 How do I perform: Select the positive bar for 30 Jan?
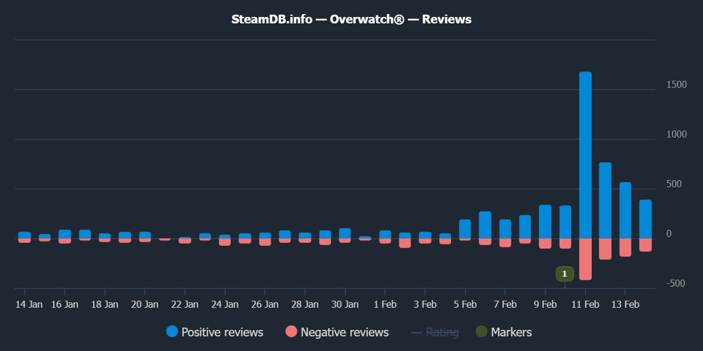[x=345, y=233]
